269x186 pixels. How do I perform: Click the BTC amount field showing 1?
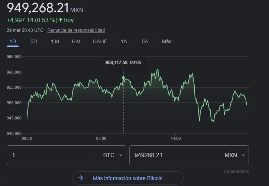pyautogui.click(x=52, y=155)
